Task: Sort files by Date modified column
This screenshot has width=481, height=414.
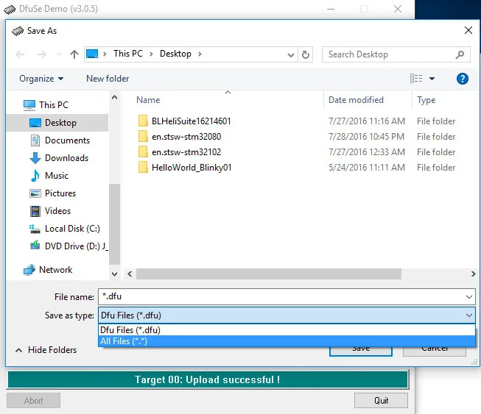Action: 356,100
